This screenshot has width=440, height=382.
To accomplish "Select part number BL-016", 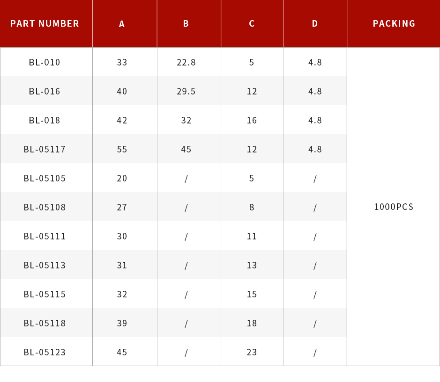I will click(45, 91).
